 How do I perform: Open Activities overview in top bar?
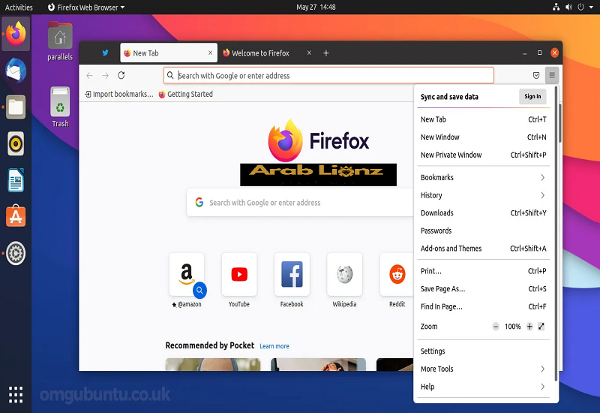coord(18,7)
